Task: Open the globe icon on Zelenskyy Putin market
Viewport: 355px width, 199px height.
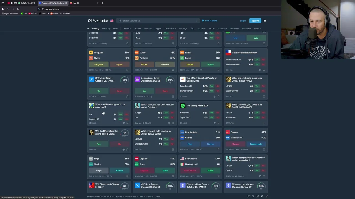Action: pos(92,106)
